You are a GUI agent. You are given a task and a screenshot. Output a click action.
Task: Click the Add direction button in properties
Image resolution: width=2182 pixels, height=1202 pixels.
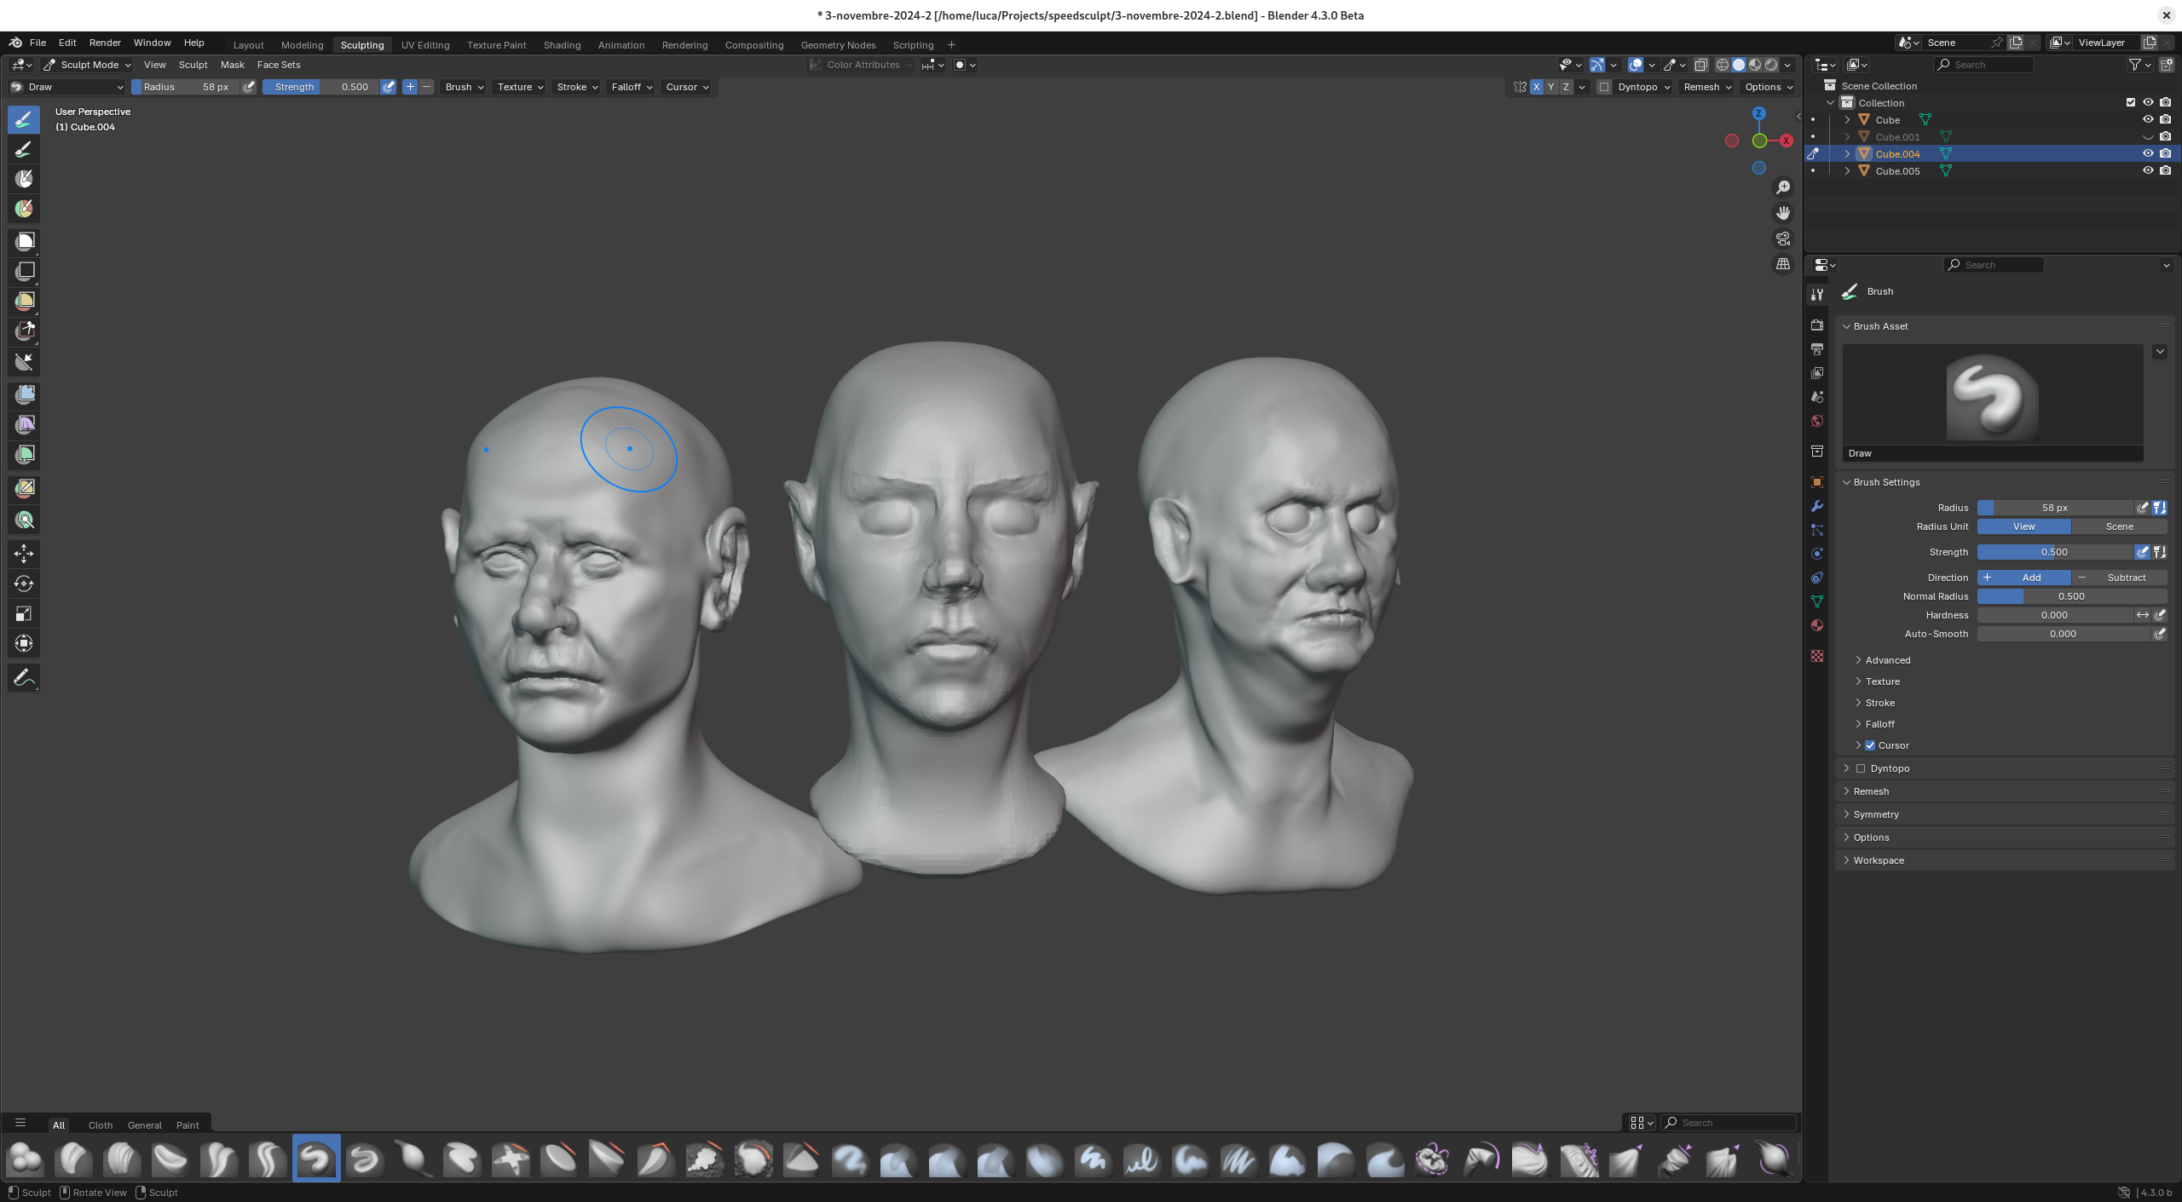pos(2023,578)
